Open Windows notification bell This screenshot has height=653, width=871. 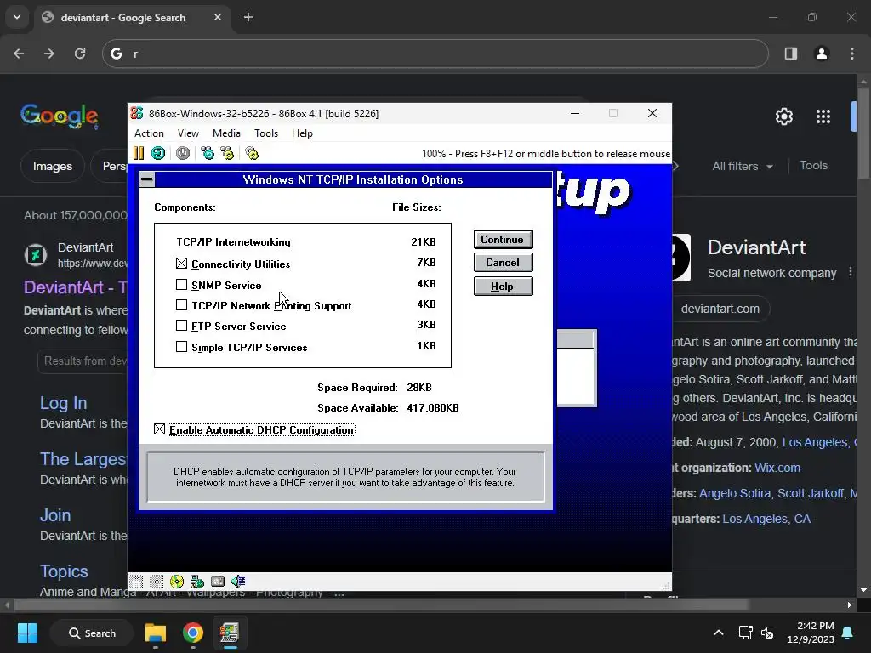tap(848, 633)
